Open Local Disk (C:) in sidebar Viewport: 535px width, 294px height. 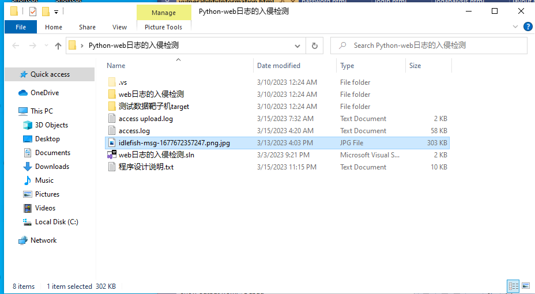tap(56, 222)
